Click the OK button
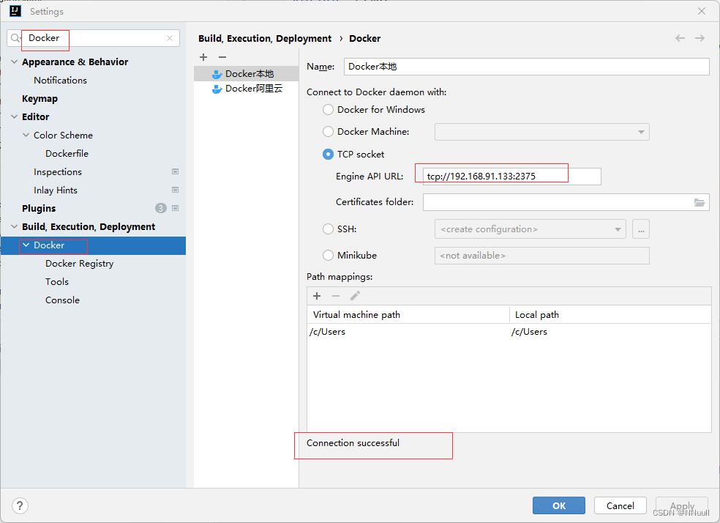The image size is (720, 523). point(559,505)
